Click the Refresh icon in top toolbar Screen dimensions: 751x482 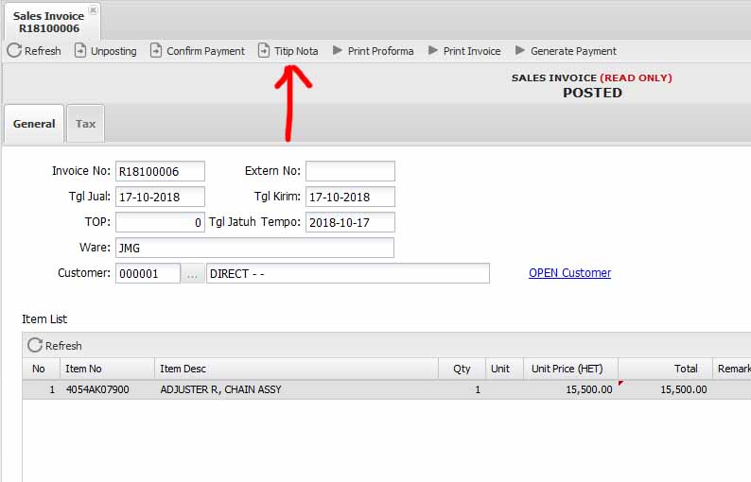point(14,51)
